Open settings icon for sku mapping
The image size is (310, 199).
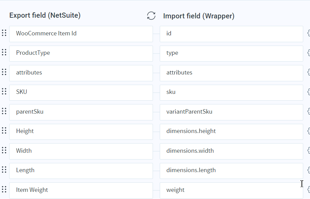[x=308, y=92]
